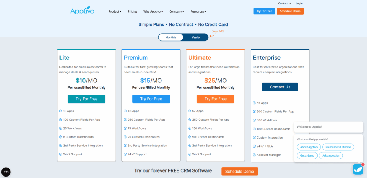Expand the Why Apptivo dropdown

click(153, 11)
